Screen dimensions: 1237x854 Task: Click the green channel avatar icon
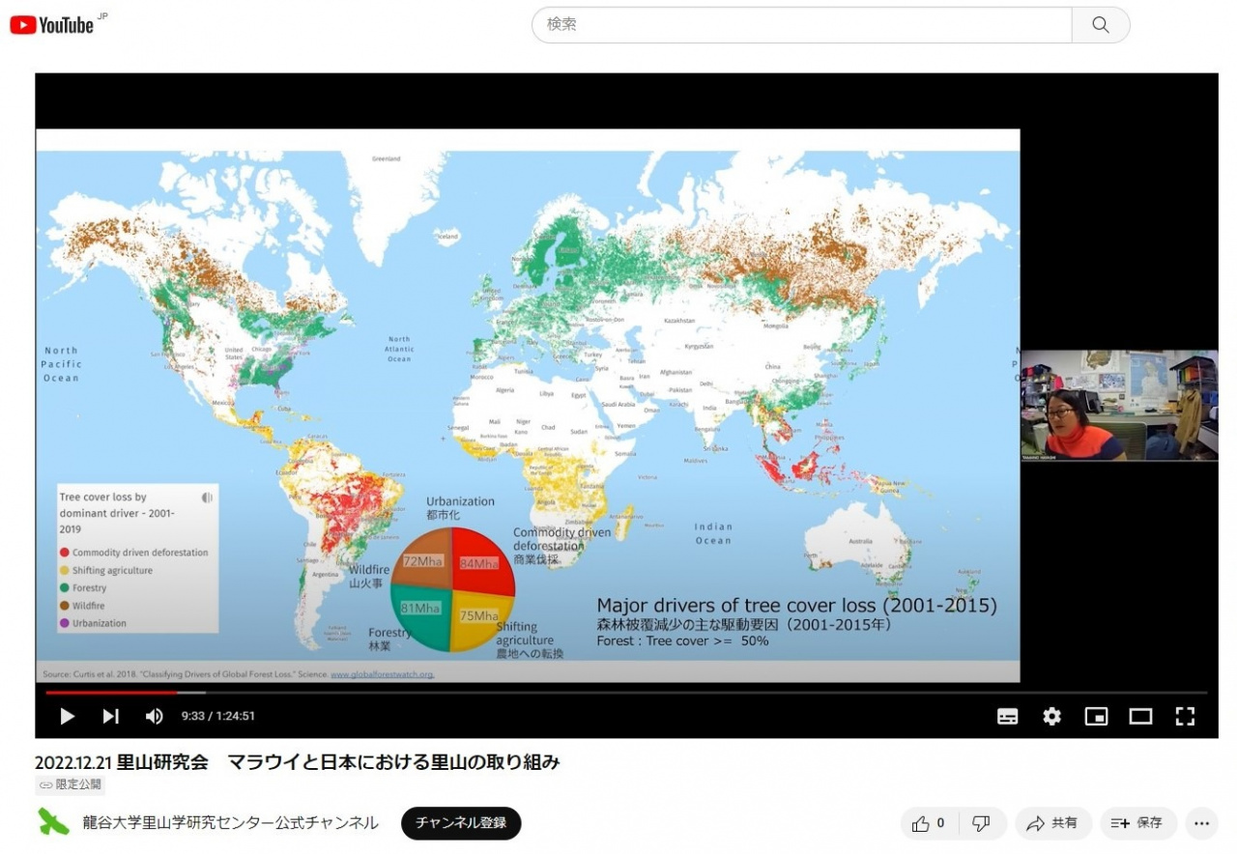(x=53, y=822)
